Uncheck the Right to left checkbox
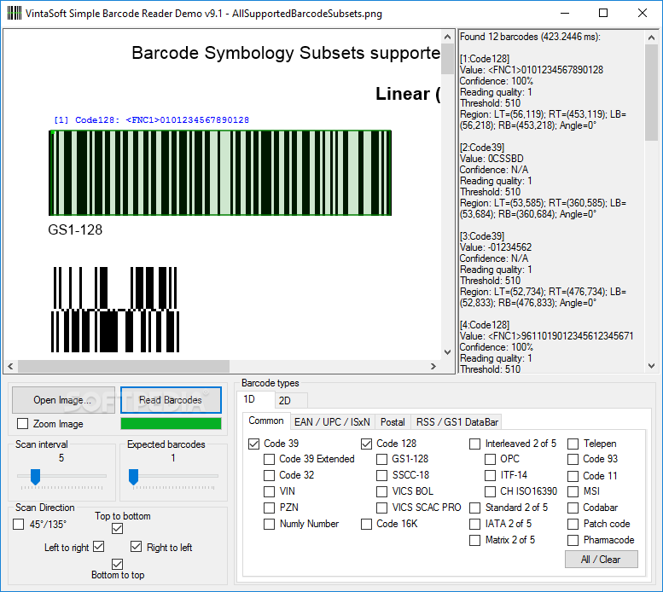Screen dimensions: 663x592 point(136,547)
